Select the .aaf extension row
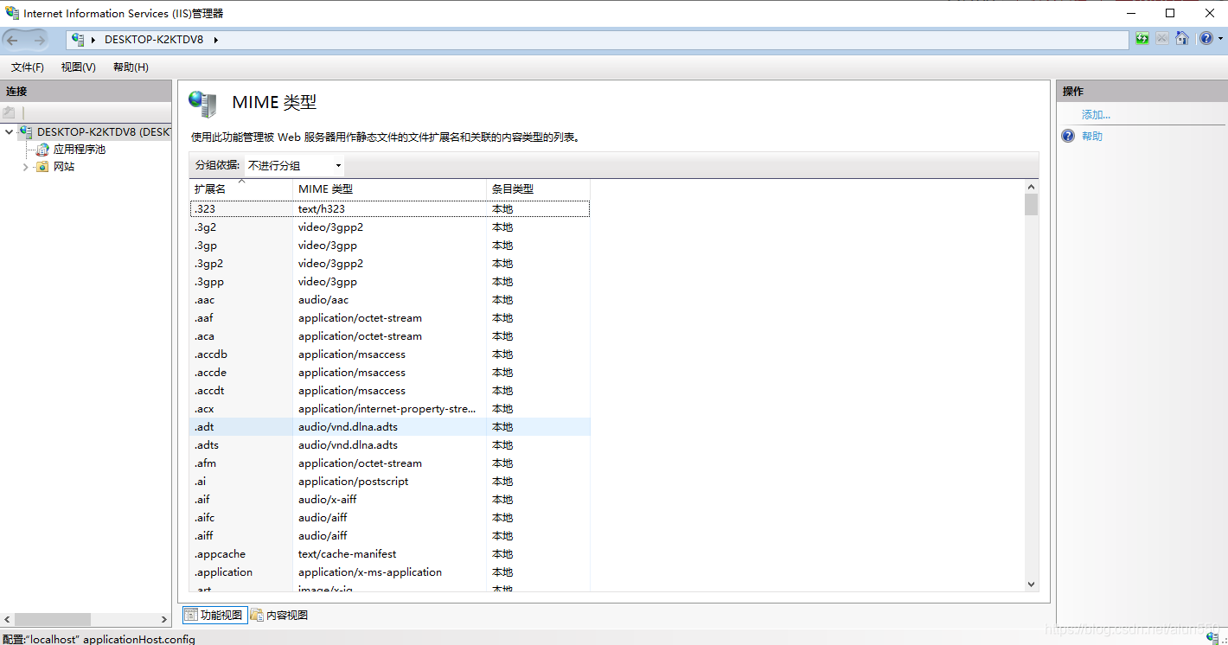 point(390,318)
